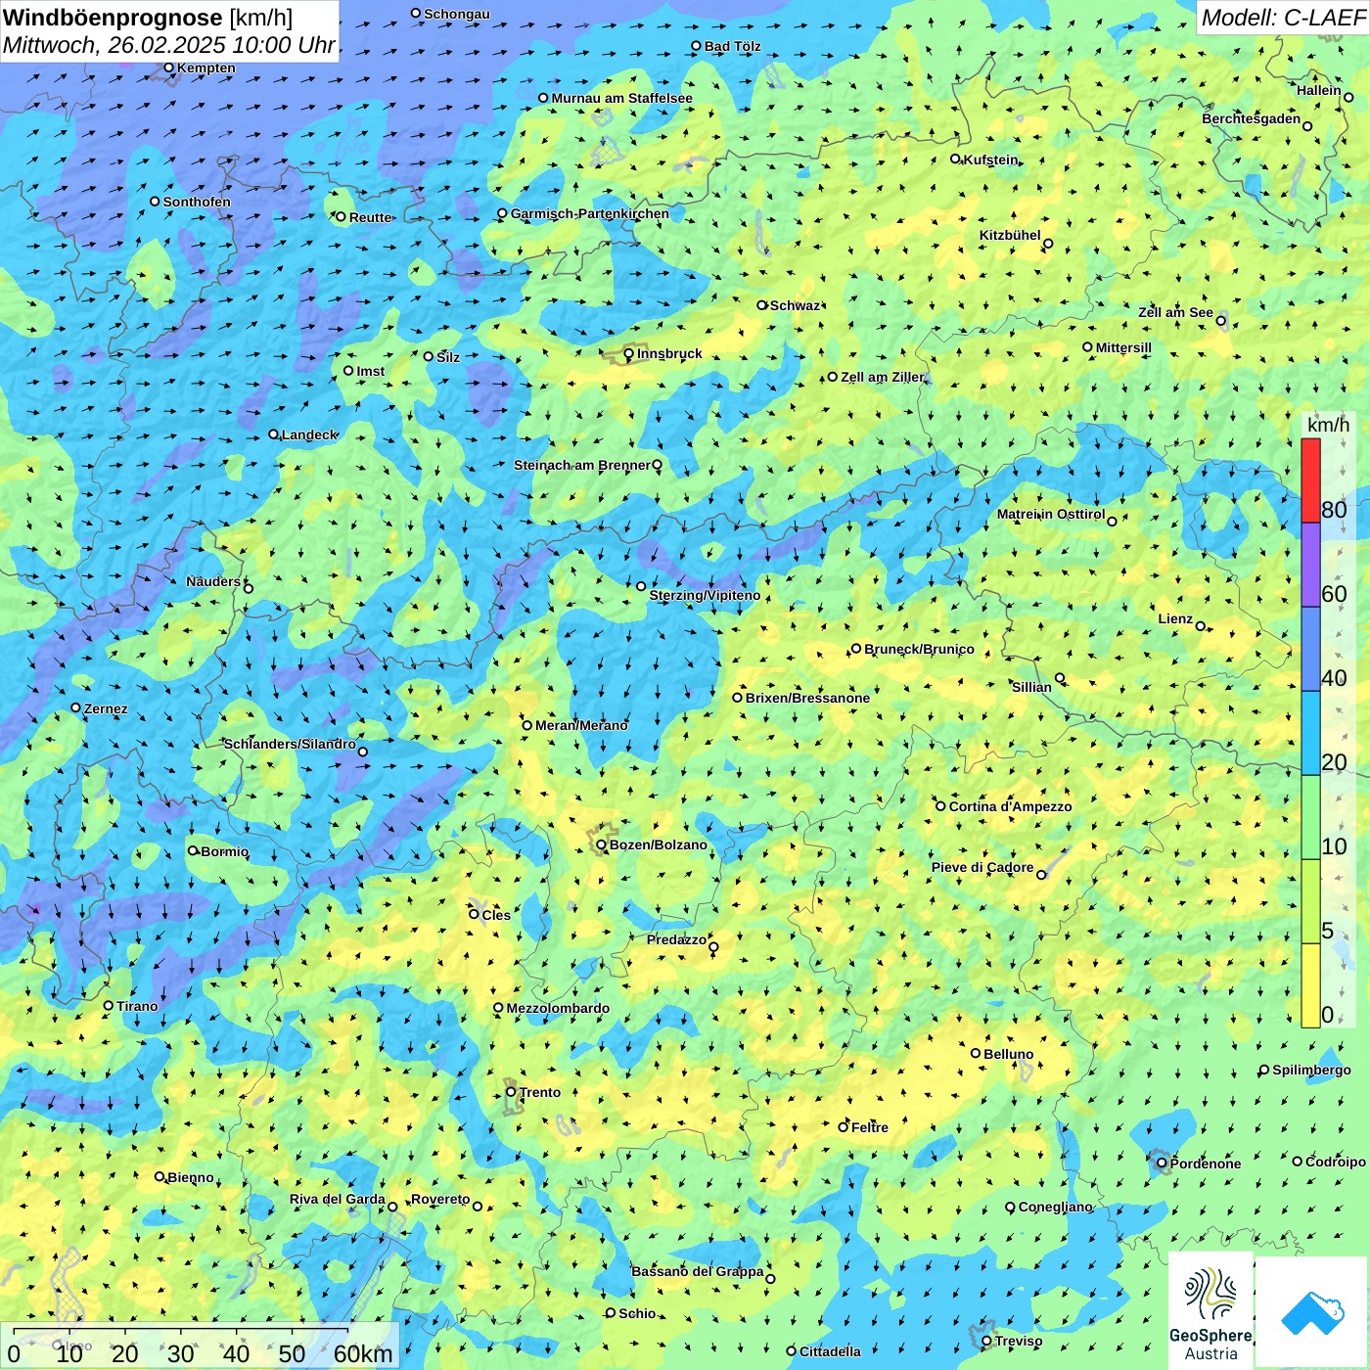Select the Mezzolombardo label

pos(558,1009)
